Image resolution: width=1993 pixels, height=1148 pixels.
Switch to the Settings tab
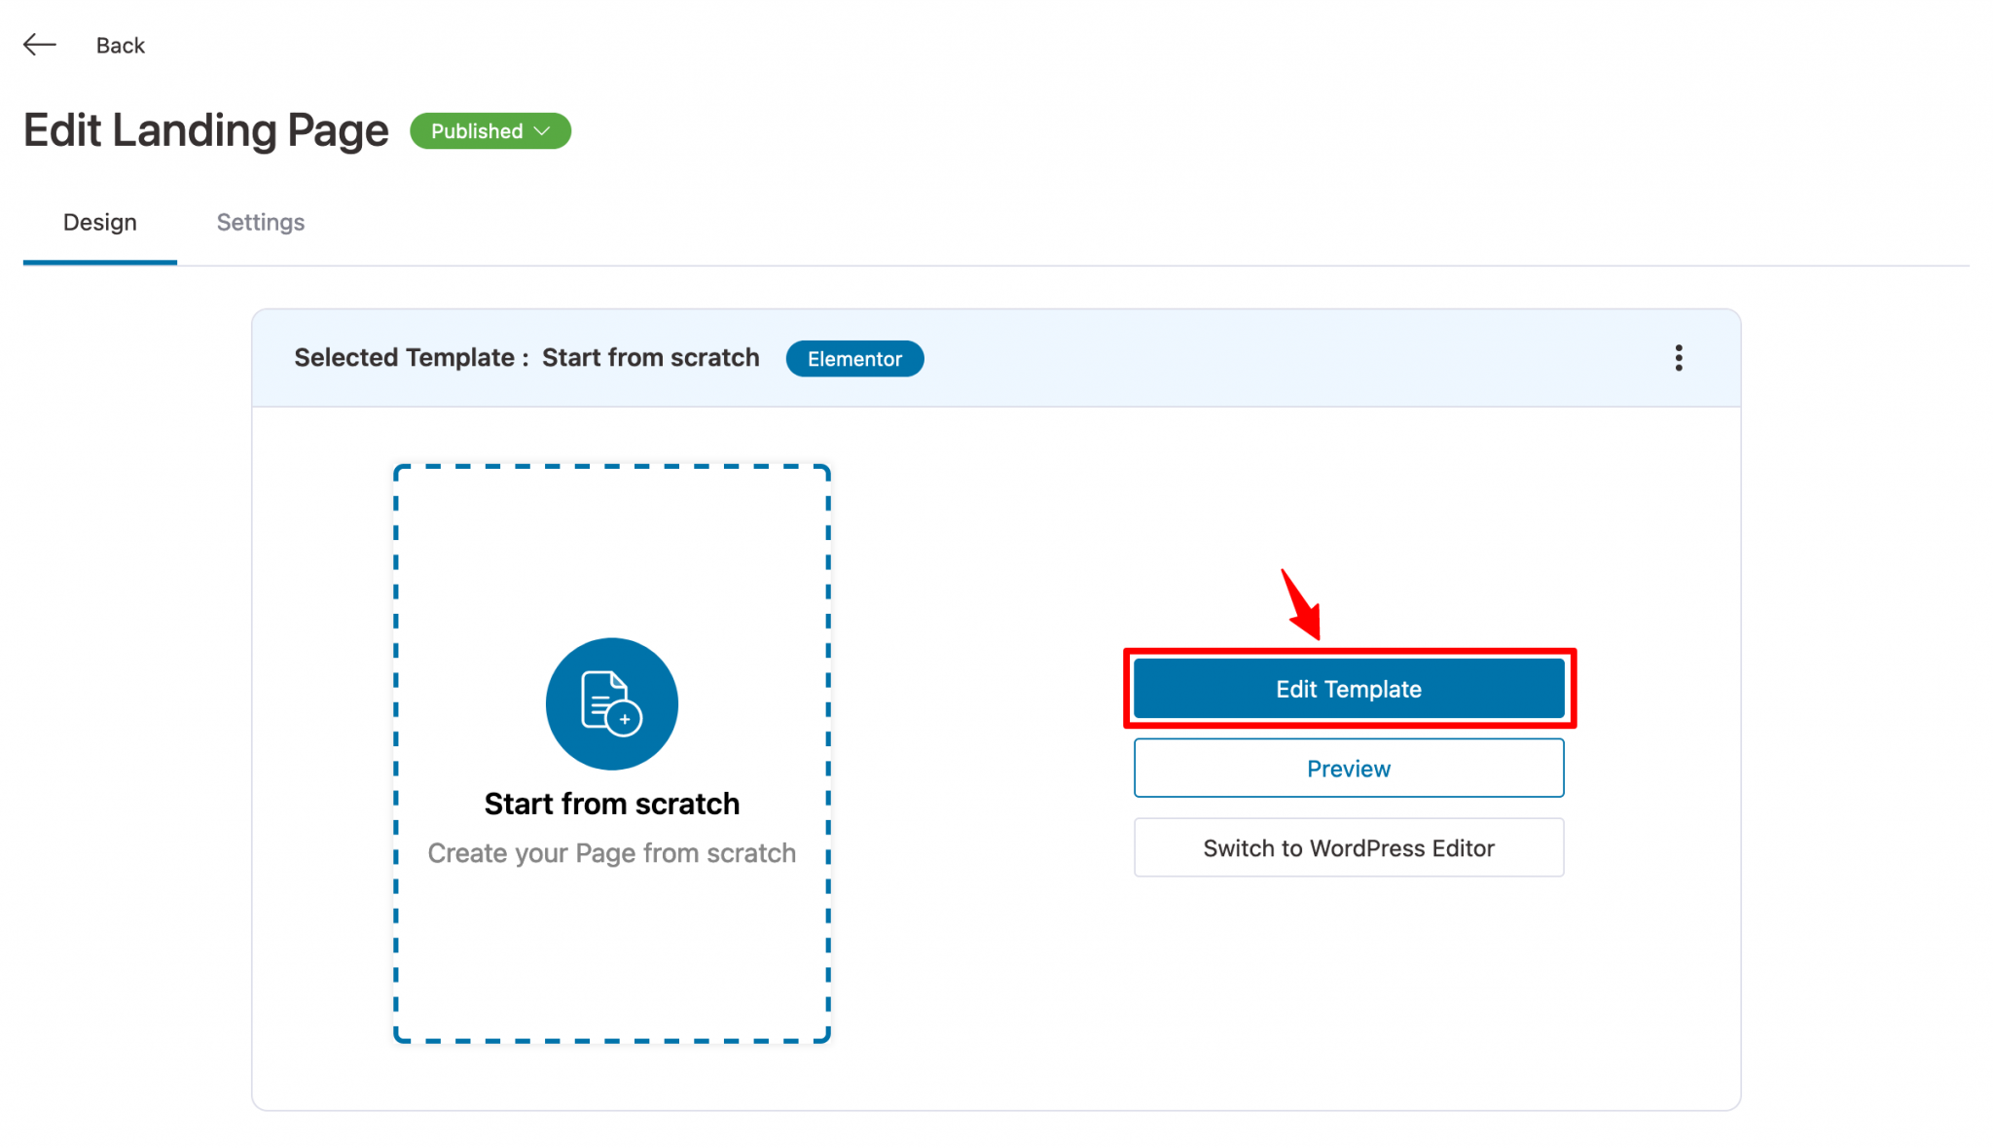click(x=260, y=222)
